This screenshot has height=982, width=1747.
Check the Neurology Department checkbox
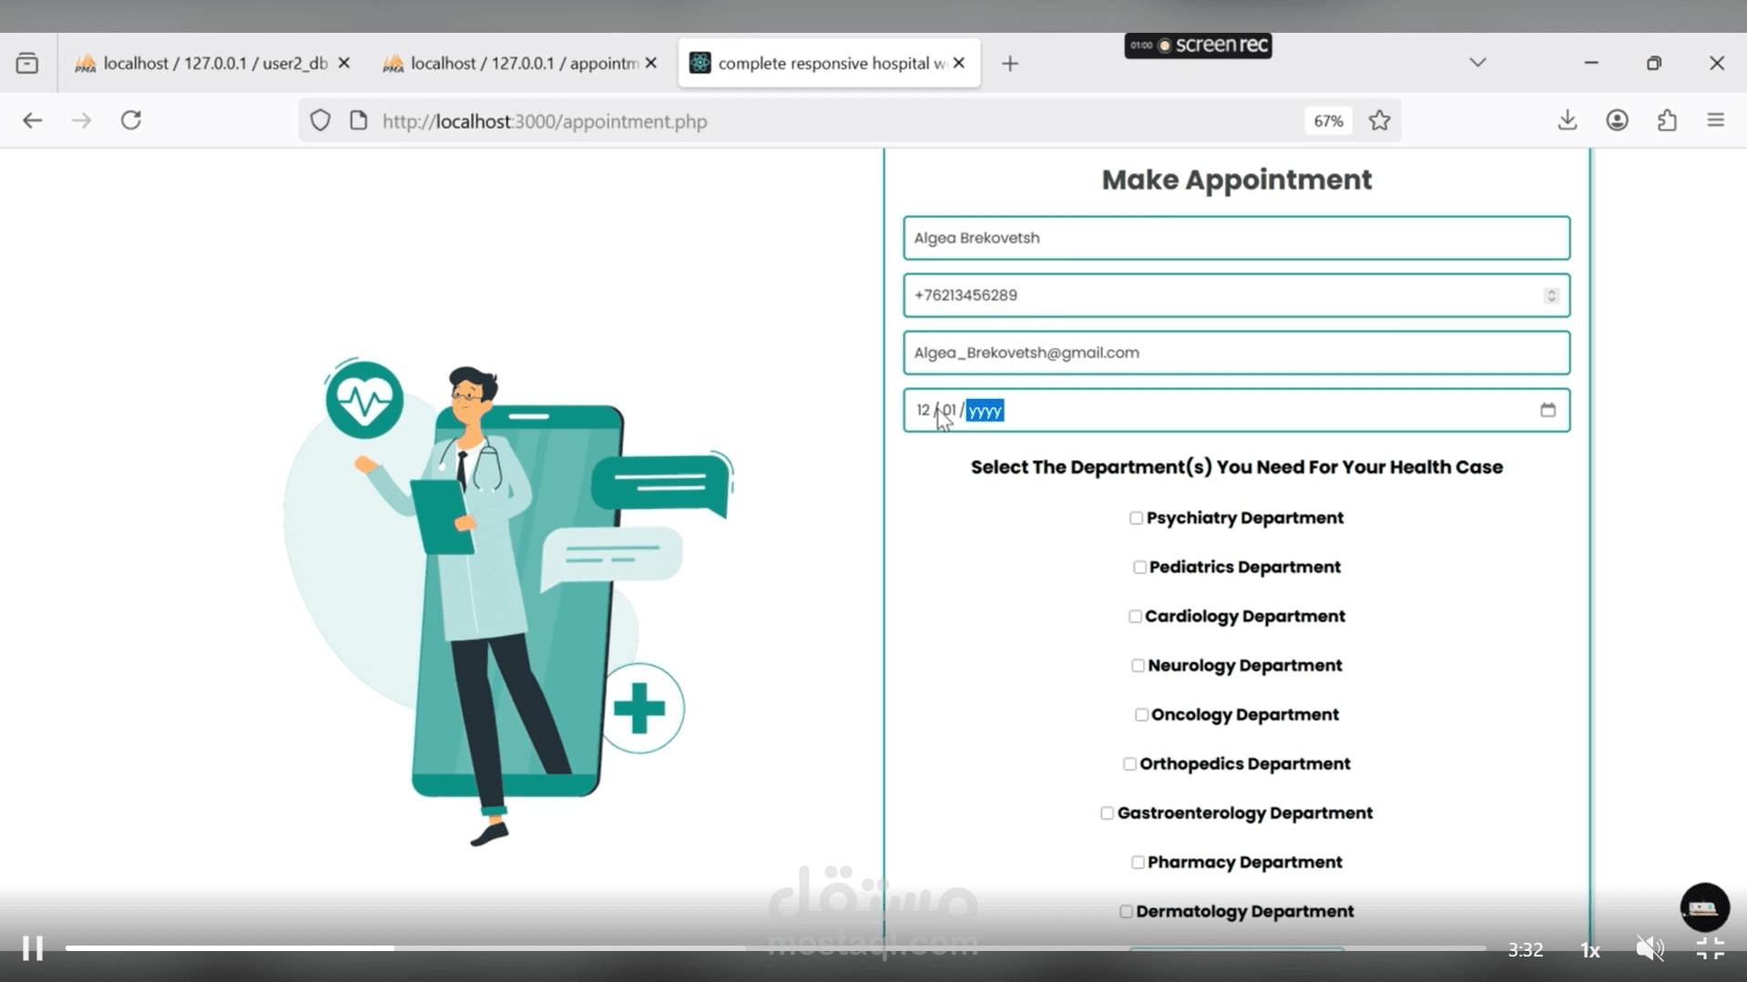click(1138, 666)
